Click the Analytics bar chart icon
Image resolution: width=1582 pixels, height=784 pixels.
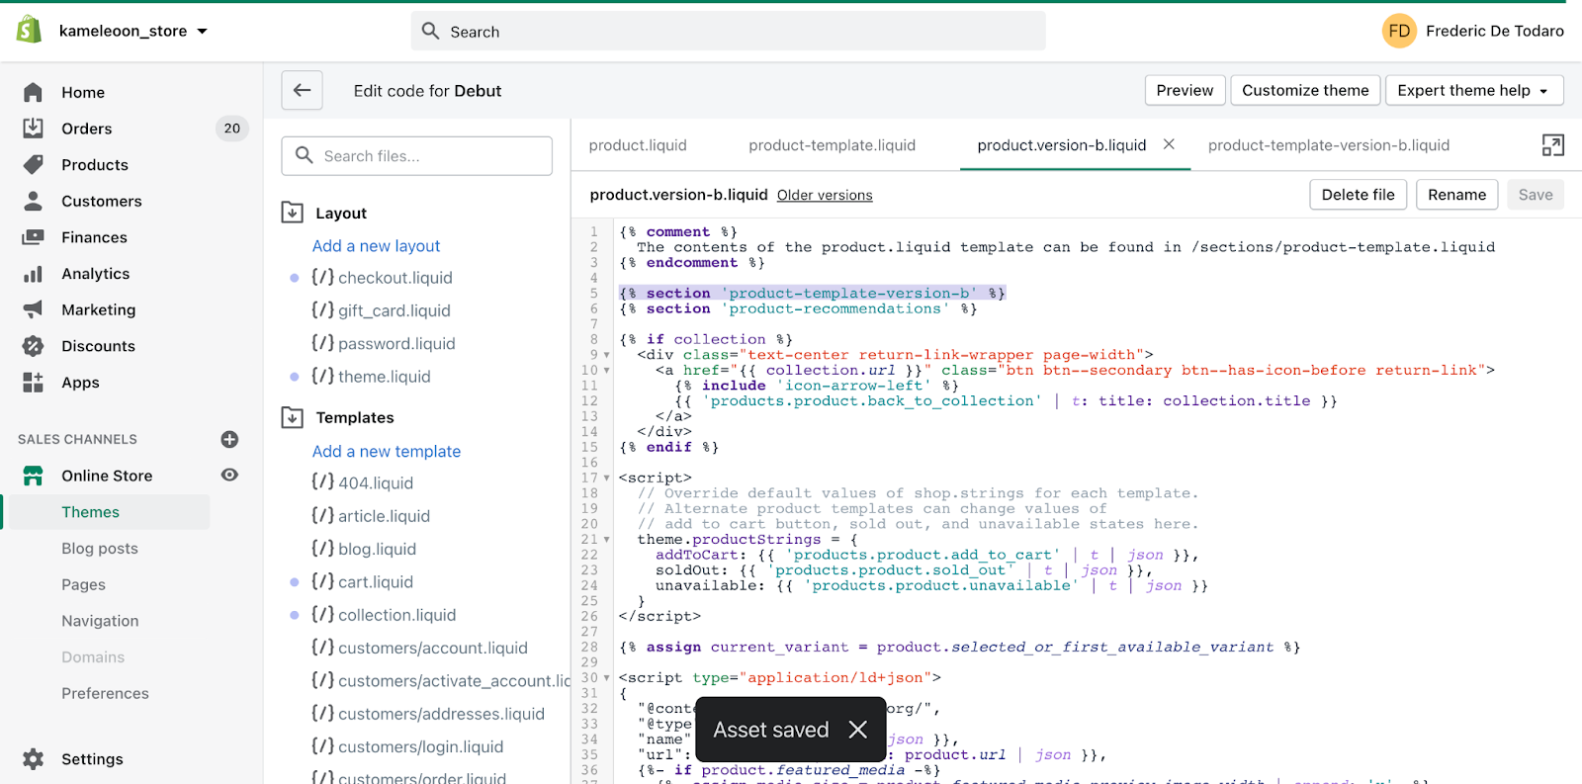[x=34, y=274]
